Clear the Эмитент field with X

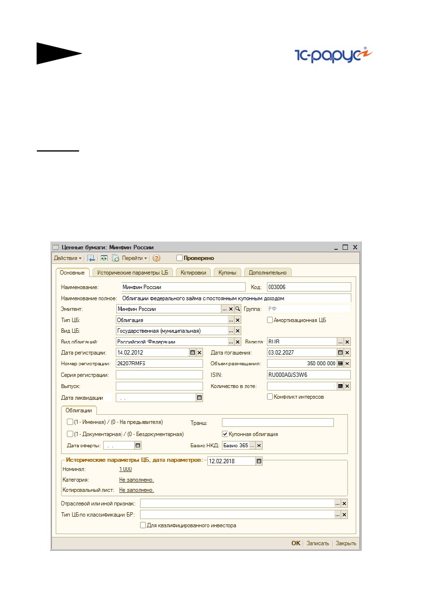(x=231, y=309)
